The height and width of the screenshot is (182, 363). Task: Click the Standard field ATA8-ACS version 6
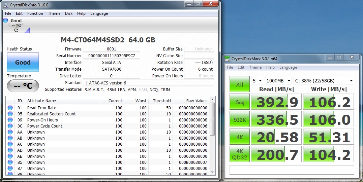(149, 83)
